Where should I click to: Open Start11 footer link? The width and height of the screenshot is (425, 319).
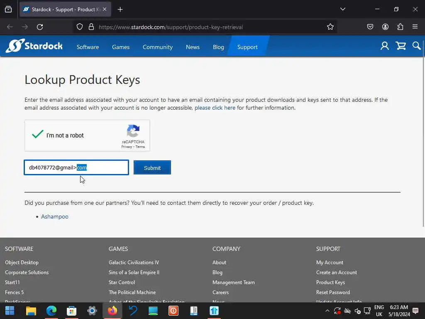12,282
